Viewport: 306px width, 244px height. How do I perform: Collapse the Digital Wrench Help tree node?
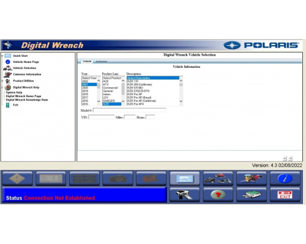click(2, 87)
